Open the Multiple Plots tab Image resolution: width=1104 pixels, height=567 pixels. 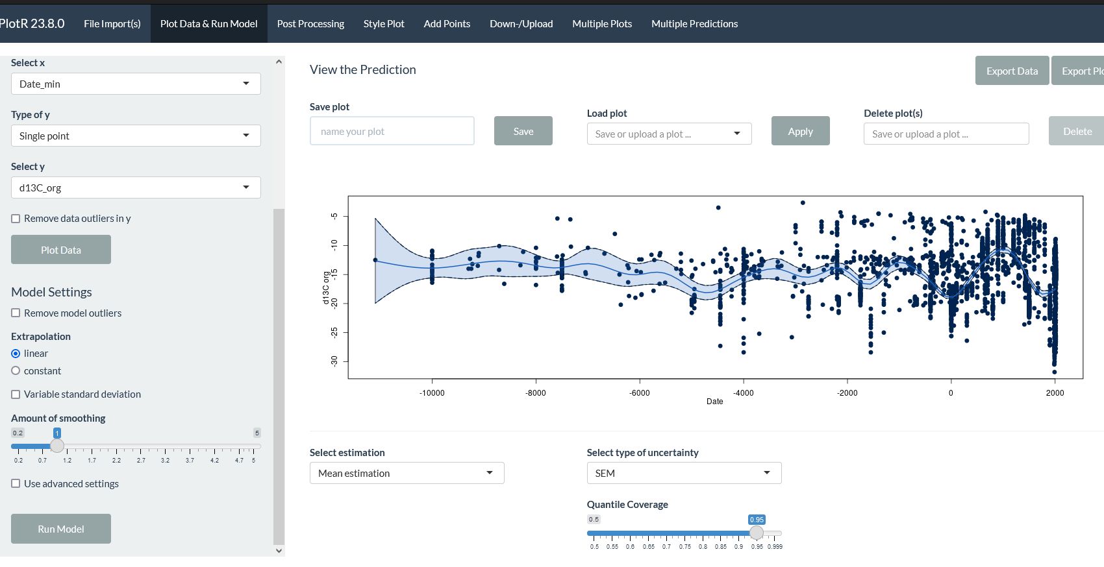(x=602, y=24)
